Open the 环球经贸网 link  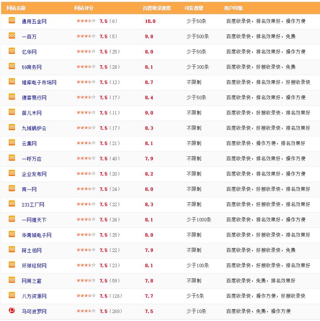[x=34, y=266]
